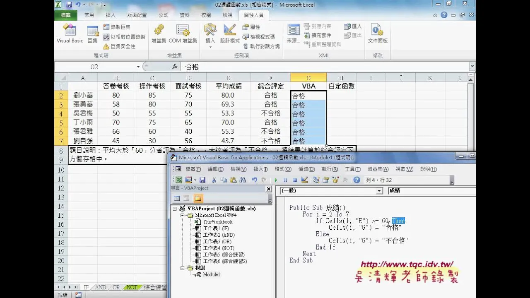Open the 檔案 file tab
The image size is (530, 298).
(x=65, y=15)
